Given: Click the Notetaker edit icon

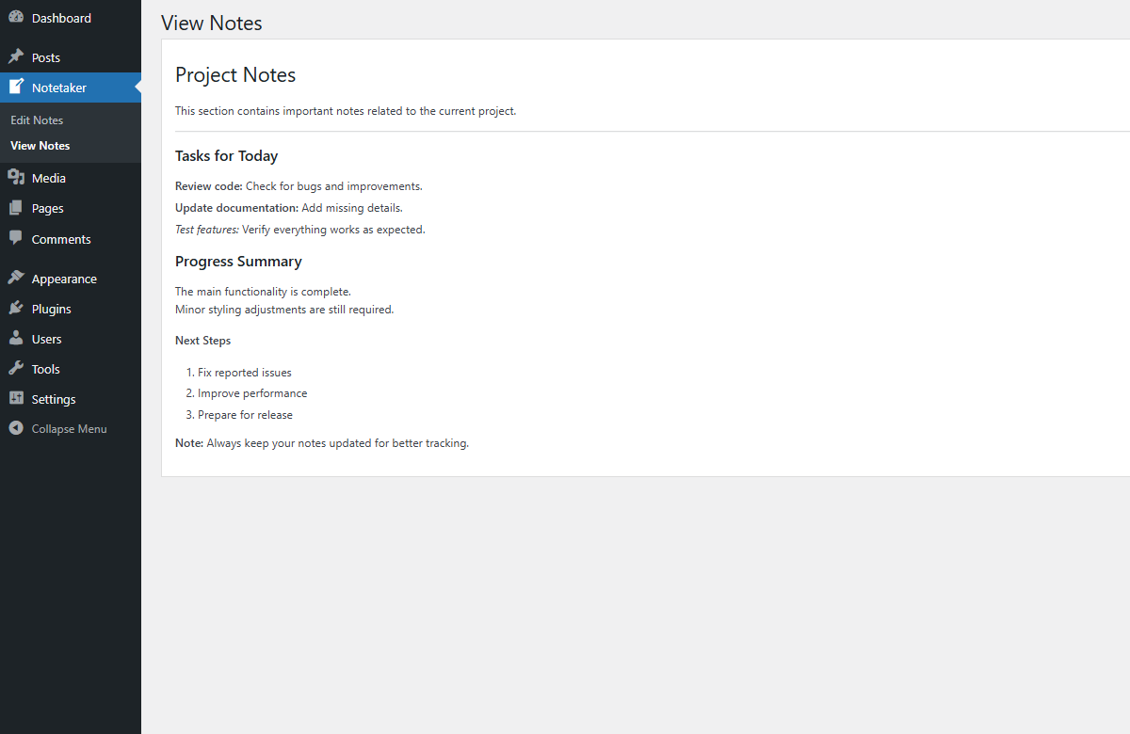Looking at the screenshot, I should click(16, 88).
